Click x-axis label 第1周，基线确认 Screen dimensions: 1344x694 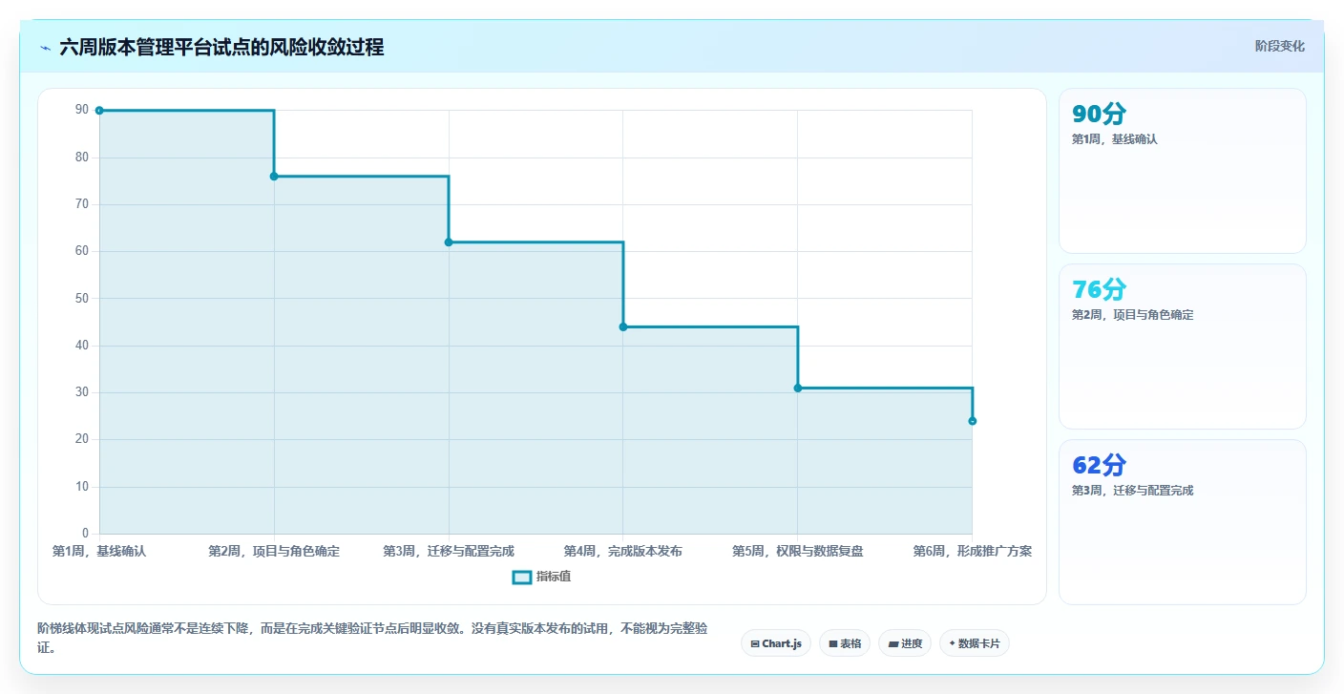pyautogui.click(x=99, y=552)
